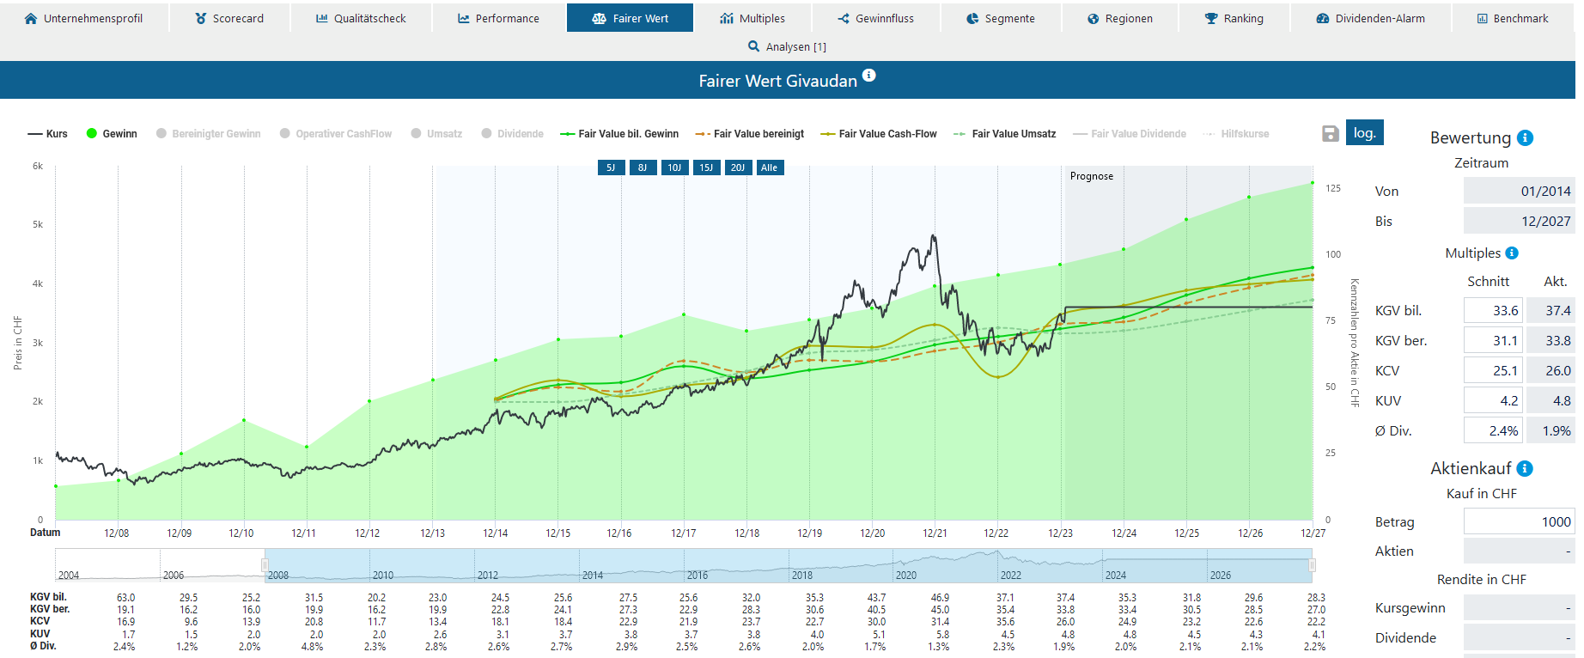Toggle the Fair Value Cash-Flow line
The height and width of the screenshot is (658, 1584).
coord(879,134)
